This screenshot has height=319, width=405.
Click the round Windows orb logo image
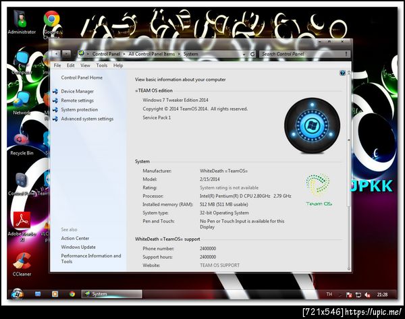pos(312,125)
